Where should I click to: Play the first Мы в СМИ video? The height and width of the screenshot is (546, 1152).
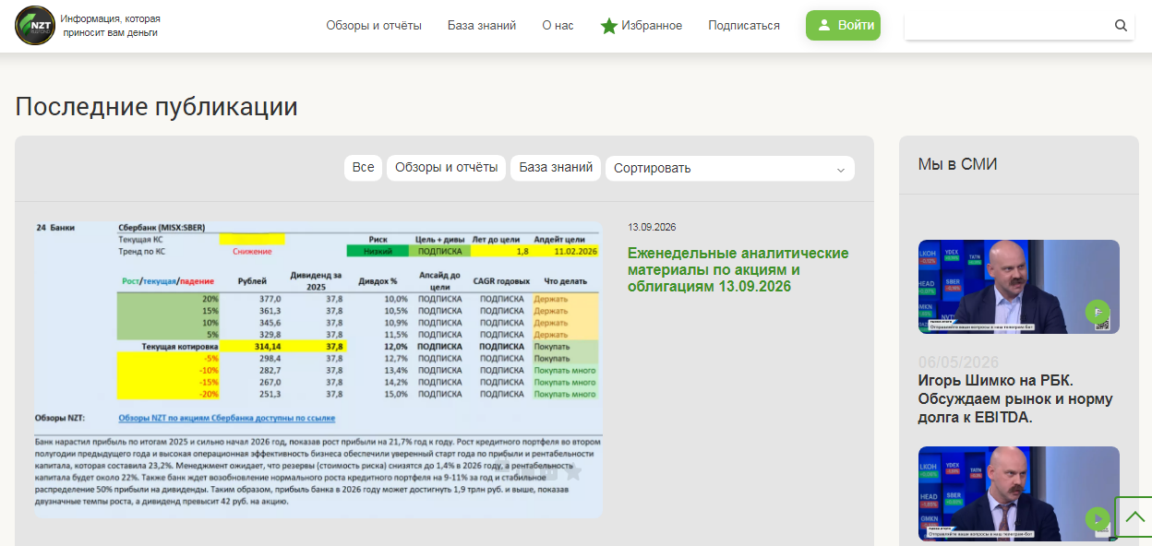tap(1098, 313)
